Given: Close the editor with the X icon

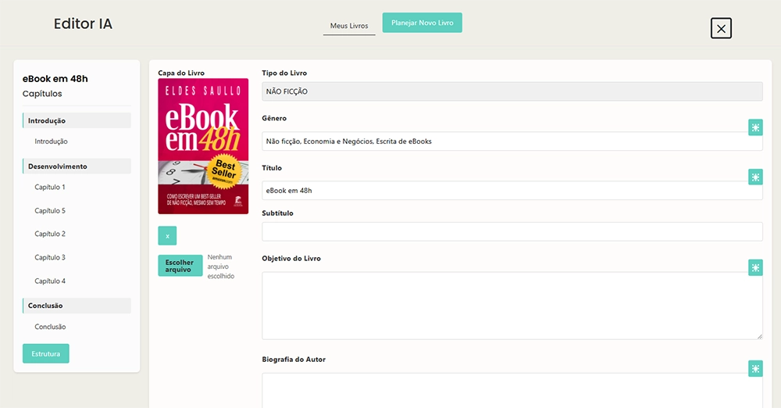Looking at the screenshot, I should [721, 29].
